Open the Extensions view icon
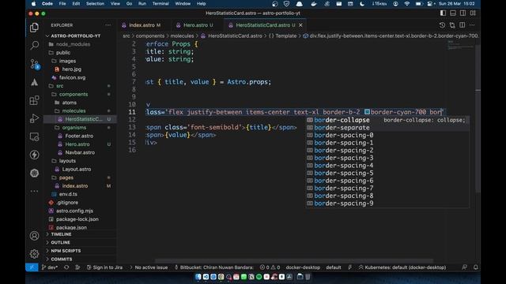 coord(34,100)
